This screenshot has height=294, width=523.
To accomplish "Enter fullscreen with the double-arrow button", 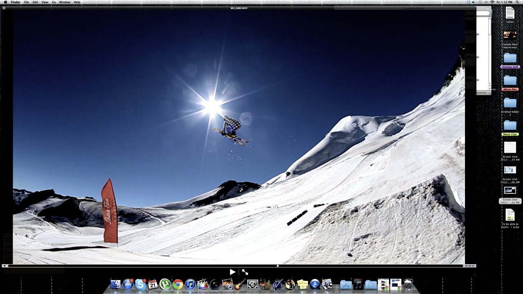I will [244, 272].
